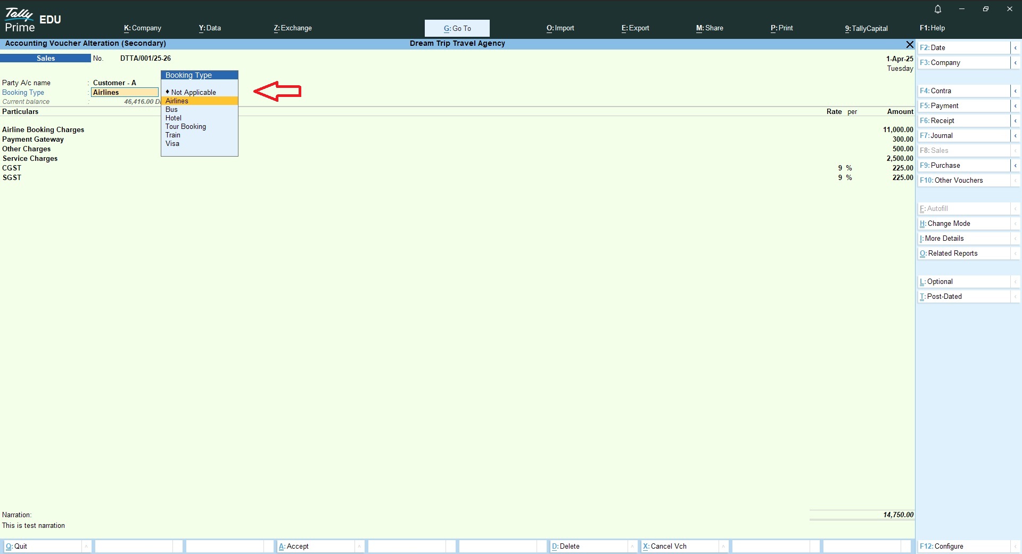Select Hotel from Booking Type list
The width and height of the screenshot is (1022, 554).
coord(174,118)
